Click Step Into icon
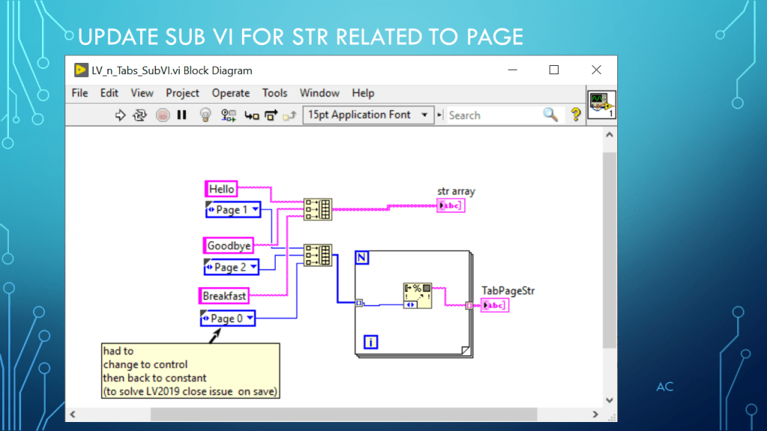This screenshot has height=431, width=767. point(252,115)
